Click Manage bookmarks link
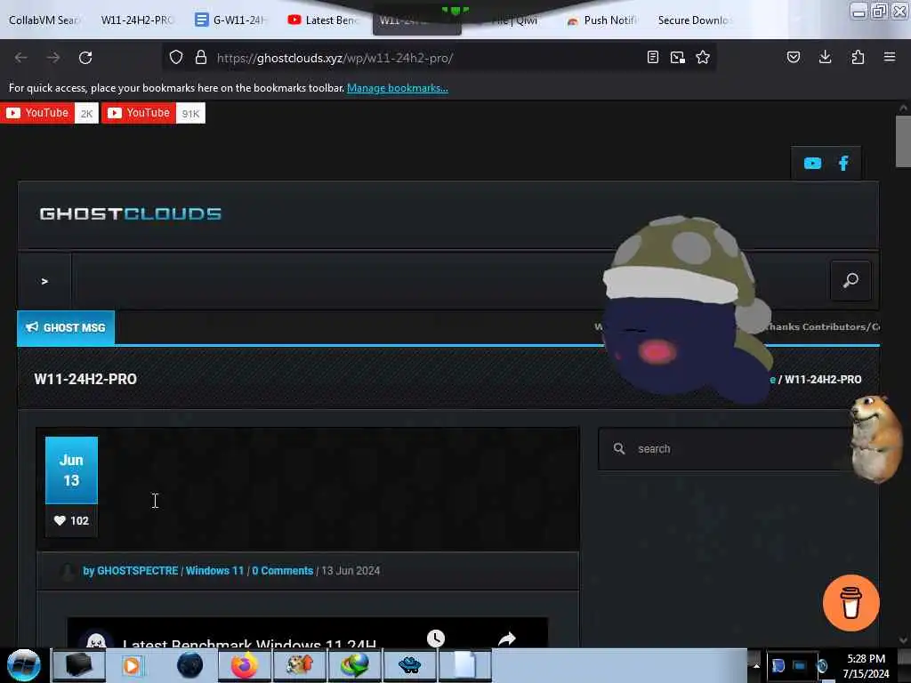911x683 pixels. [x=398, y=88]
